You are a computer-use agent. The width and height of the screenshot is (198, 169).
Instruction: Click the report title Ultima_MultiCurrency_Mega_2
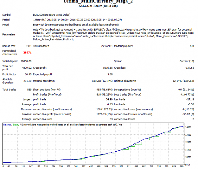pos(98,2)
